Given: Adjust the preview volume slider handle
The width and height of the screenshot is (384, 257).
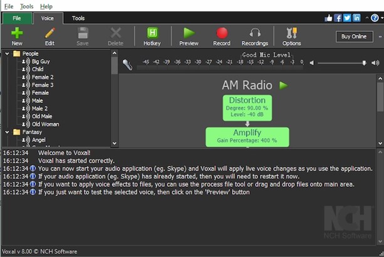Looking at the screenshot, I should click(x=364, y=63).
